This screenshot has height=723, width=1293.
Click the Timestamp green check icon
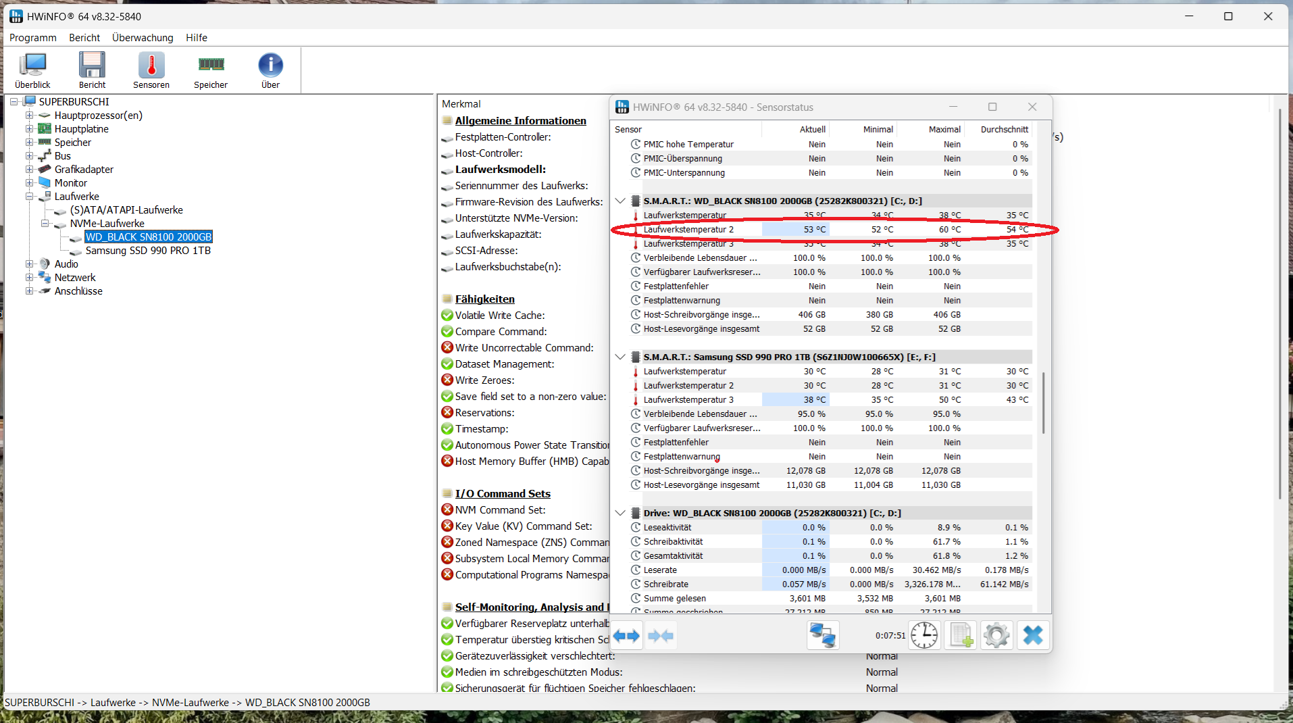pyautogui.click(x=447, y=429)
